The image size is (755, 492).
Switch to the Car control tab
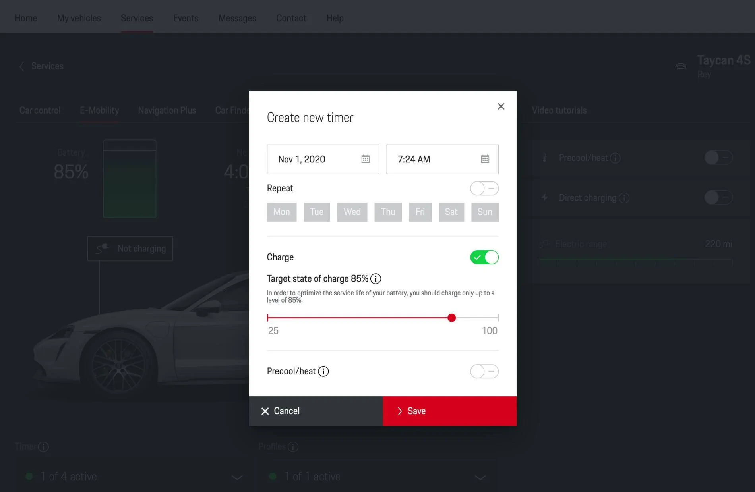(40, 110)
